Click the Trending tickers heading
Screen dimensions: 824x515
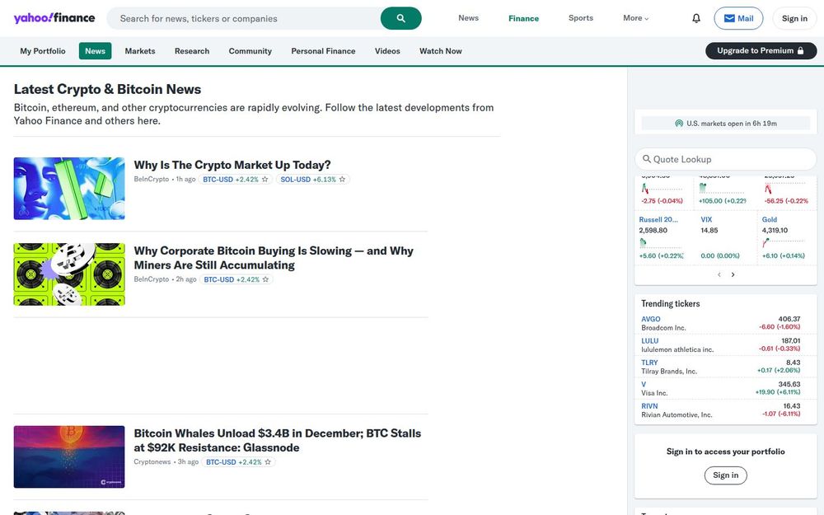[x=671, y=303]
